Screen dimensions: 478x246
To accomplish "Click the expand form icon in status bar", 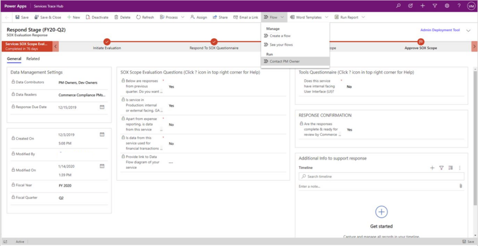I will pyautogui.click(x=5, y=241).
